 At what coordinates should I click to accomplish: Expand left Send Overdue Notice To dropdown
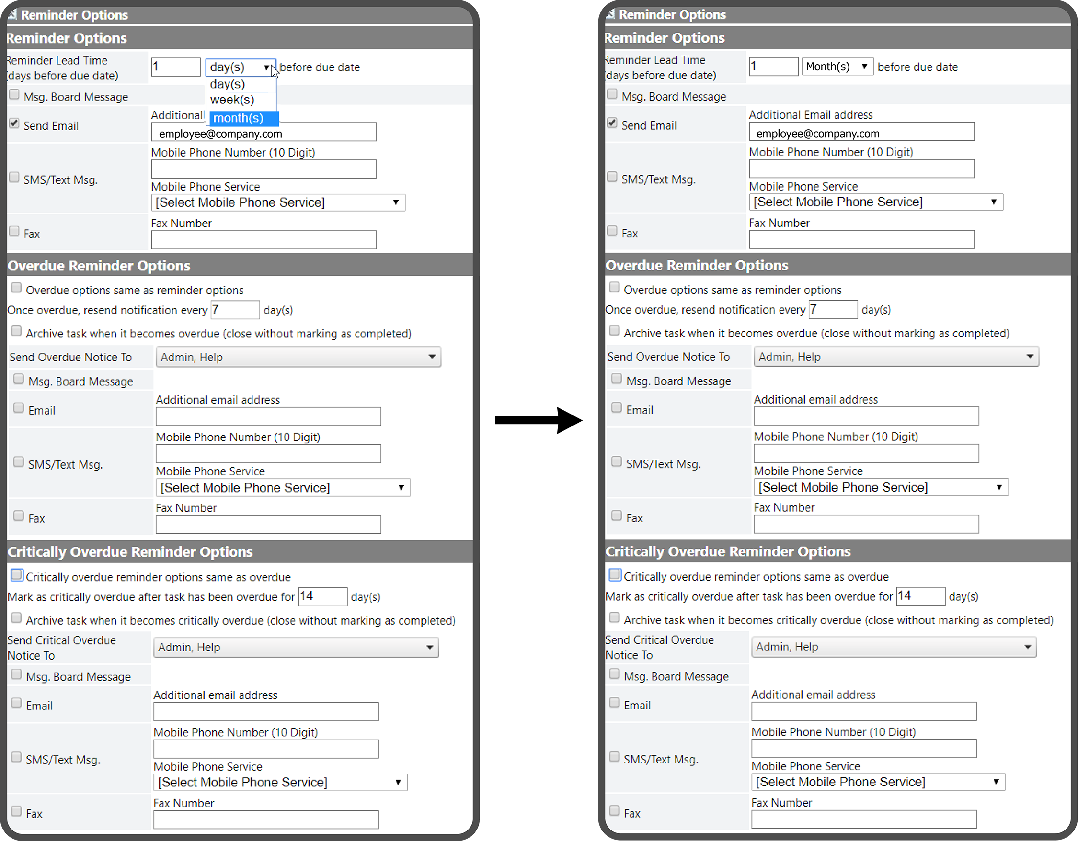click(298, 357)
